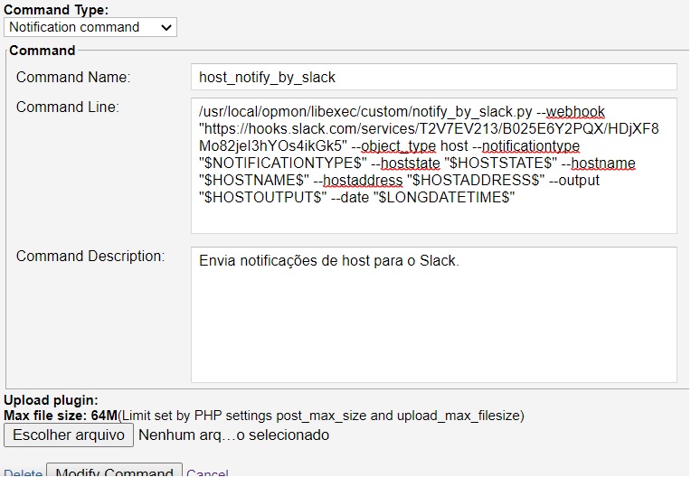Click the underlined word webhook in command line
691x477 pixels.
575,112
